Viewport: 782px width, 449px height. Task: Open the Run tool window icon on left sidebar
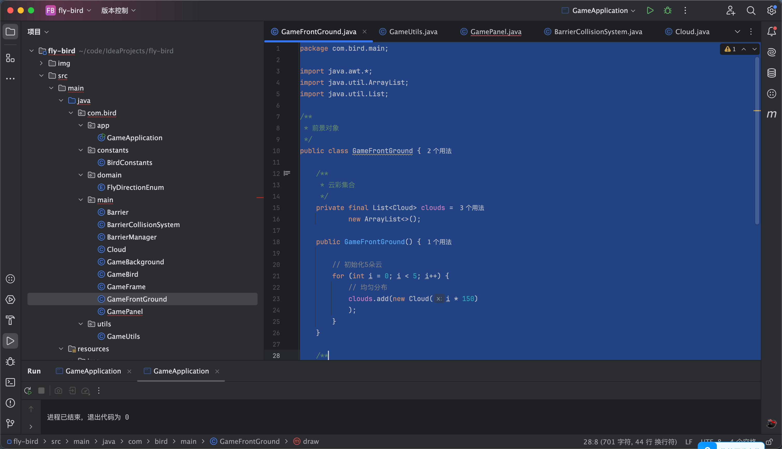click(x=10, y=341)
